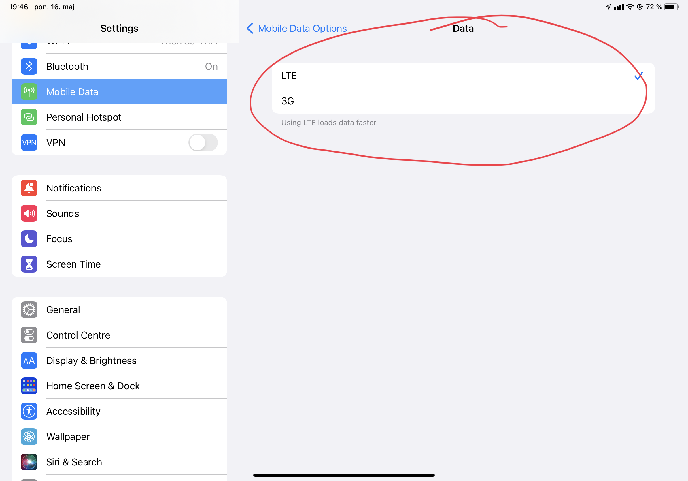Tap Mobile Data Options back link
The height and width of the screenshot is (481, 688).
click(302, 29)
